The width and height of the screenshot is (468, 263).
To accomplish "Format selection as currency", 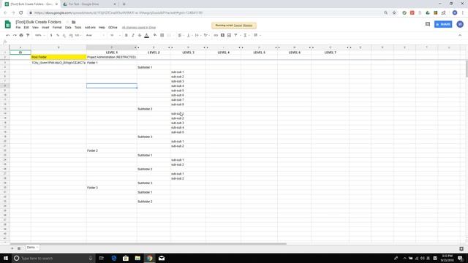I will point(51,35).
